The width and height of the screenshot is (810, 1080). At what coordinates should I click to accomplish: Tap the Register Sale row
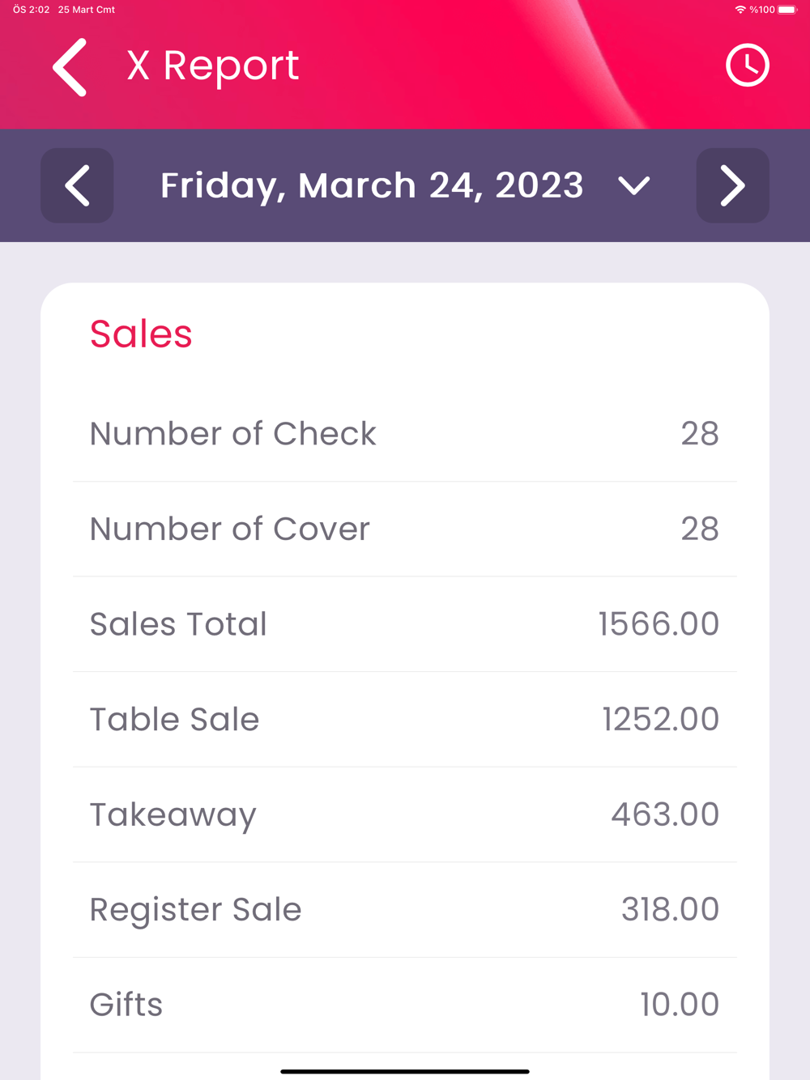(405, 910)
